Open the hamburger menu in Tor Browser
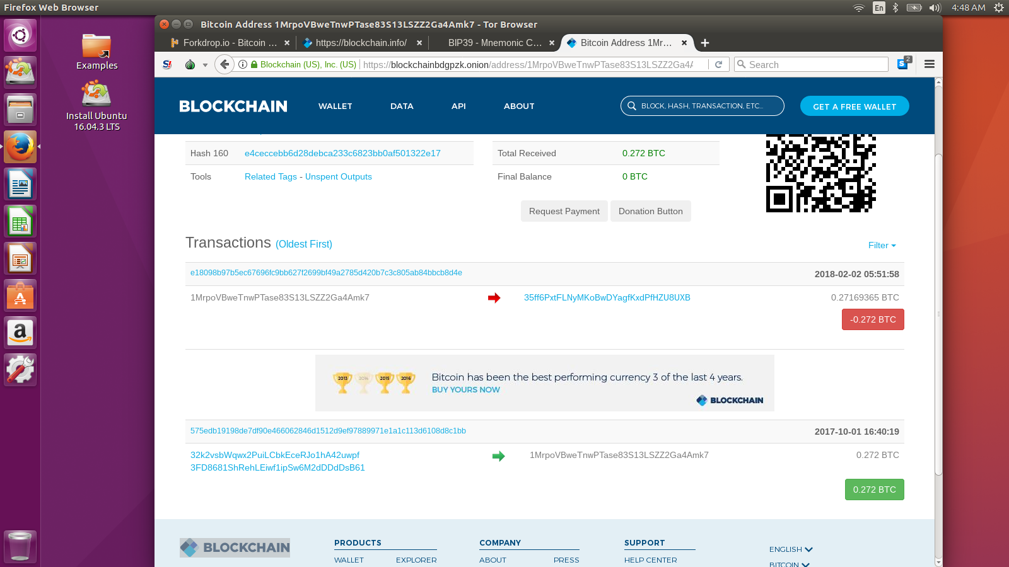The height and width of the screenshot is (567, 1009). 930,64
